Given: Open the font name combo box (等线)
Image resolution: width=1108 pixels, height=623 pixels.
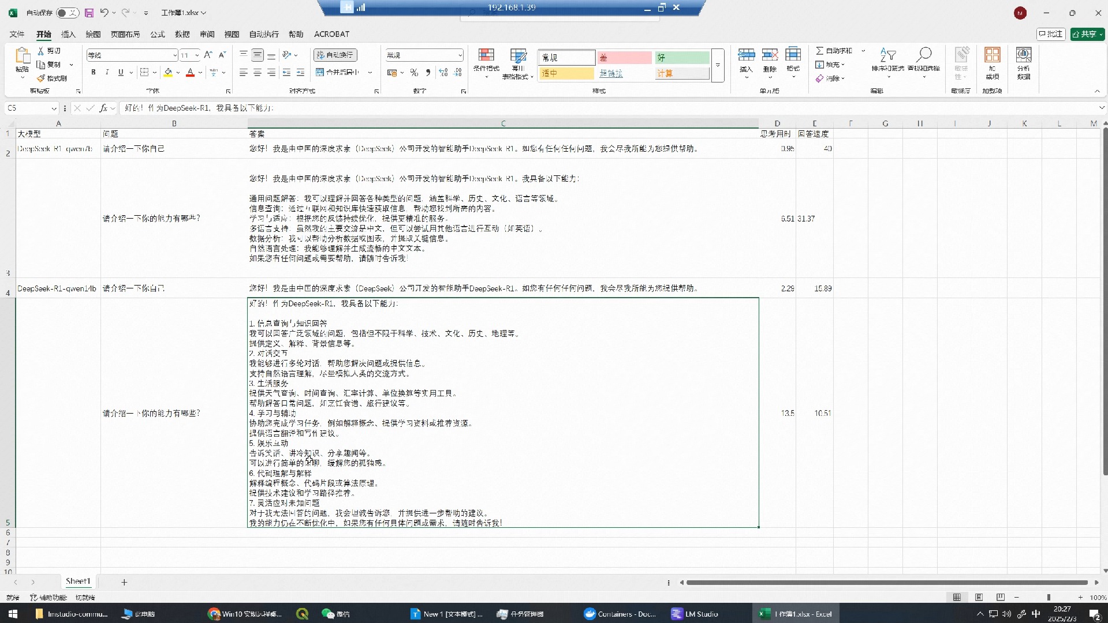Looking at the screenshot, I should 132,55.
